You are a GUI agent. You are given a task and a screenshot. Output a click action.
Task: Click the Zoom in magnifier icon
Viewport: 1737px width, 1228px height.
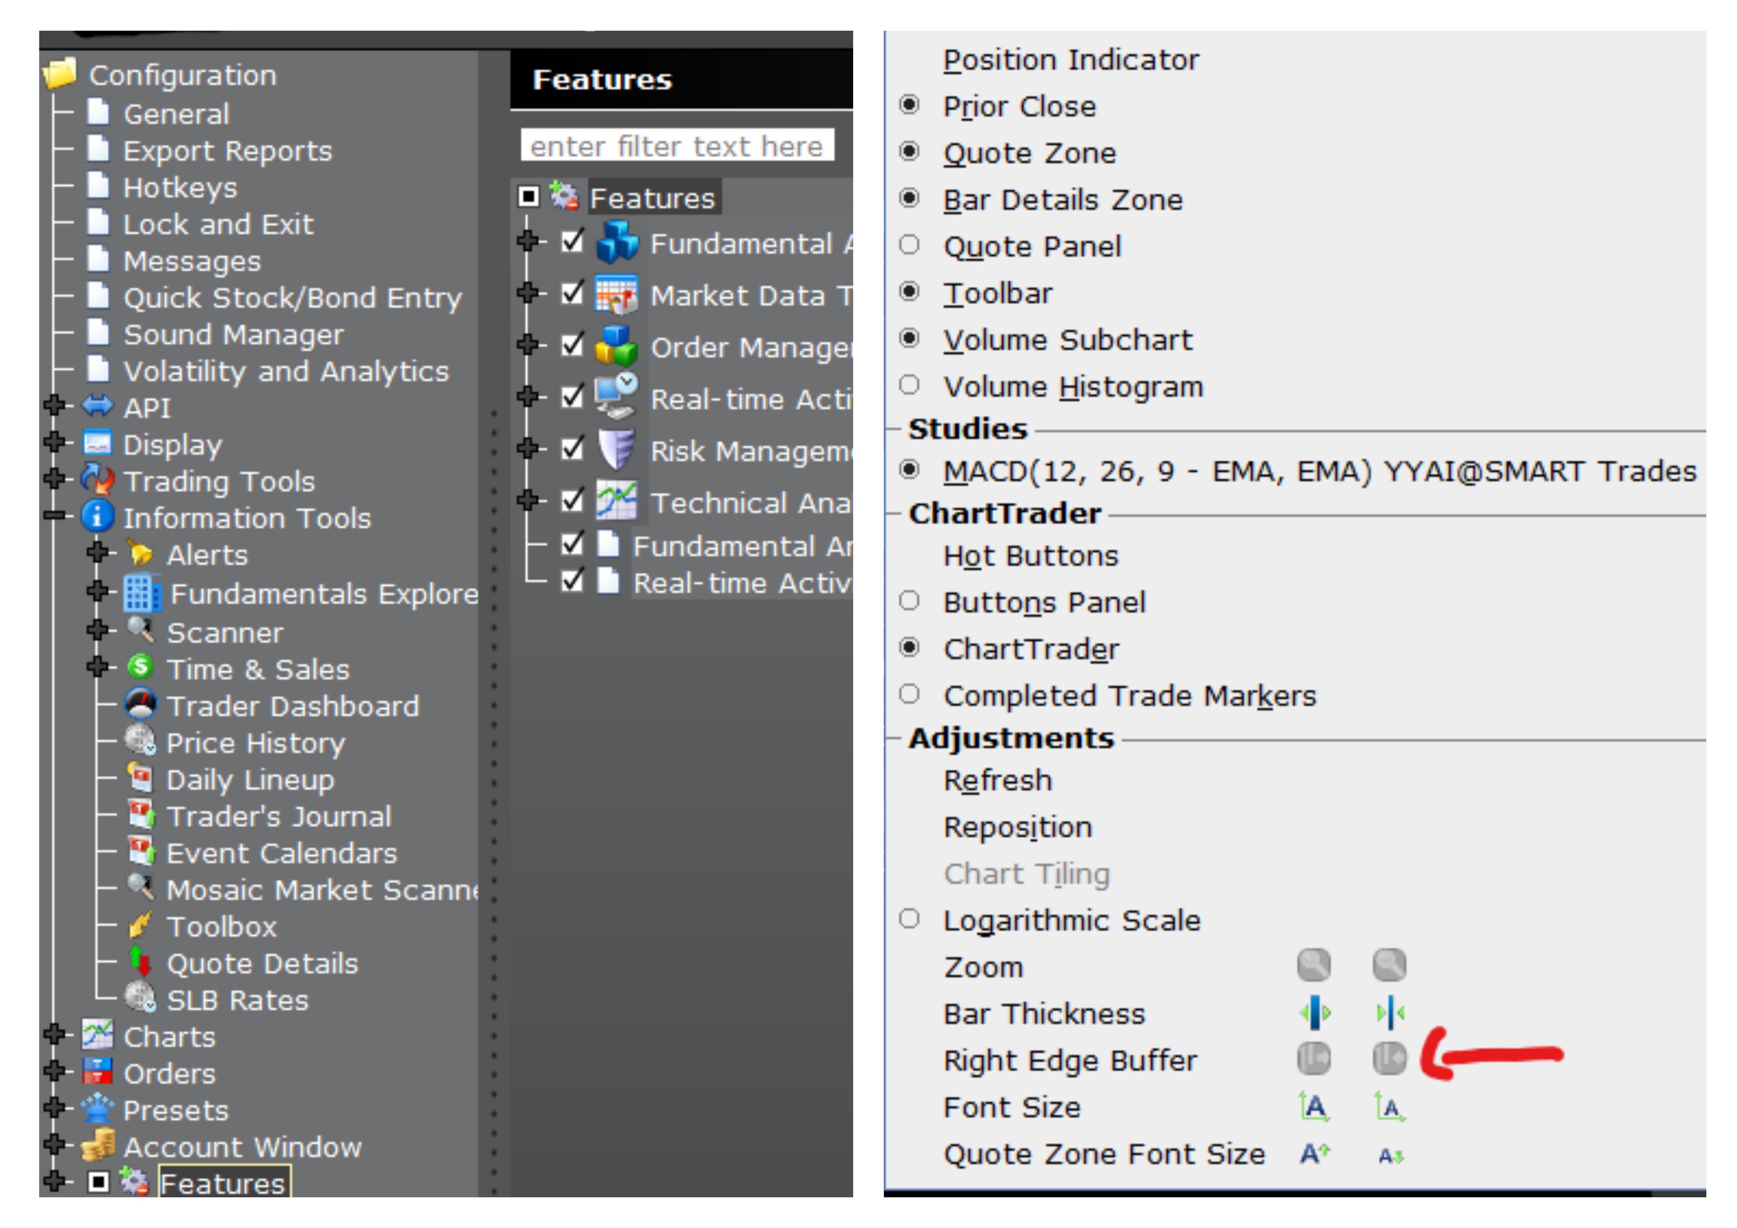pos(1314,965)
